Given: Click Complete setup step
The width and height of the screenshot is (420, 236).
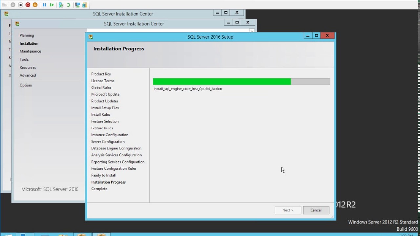Looking at the screenshot, I should point(99,189).
